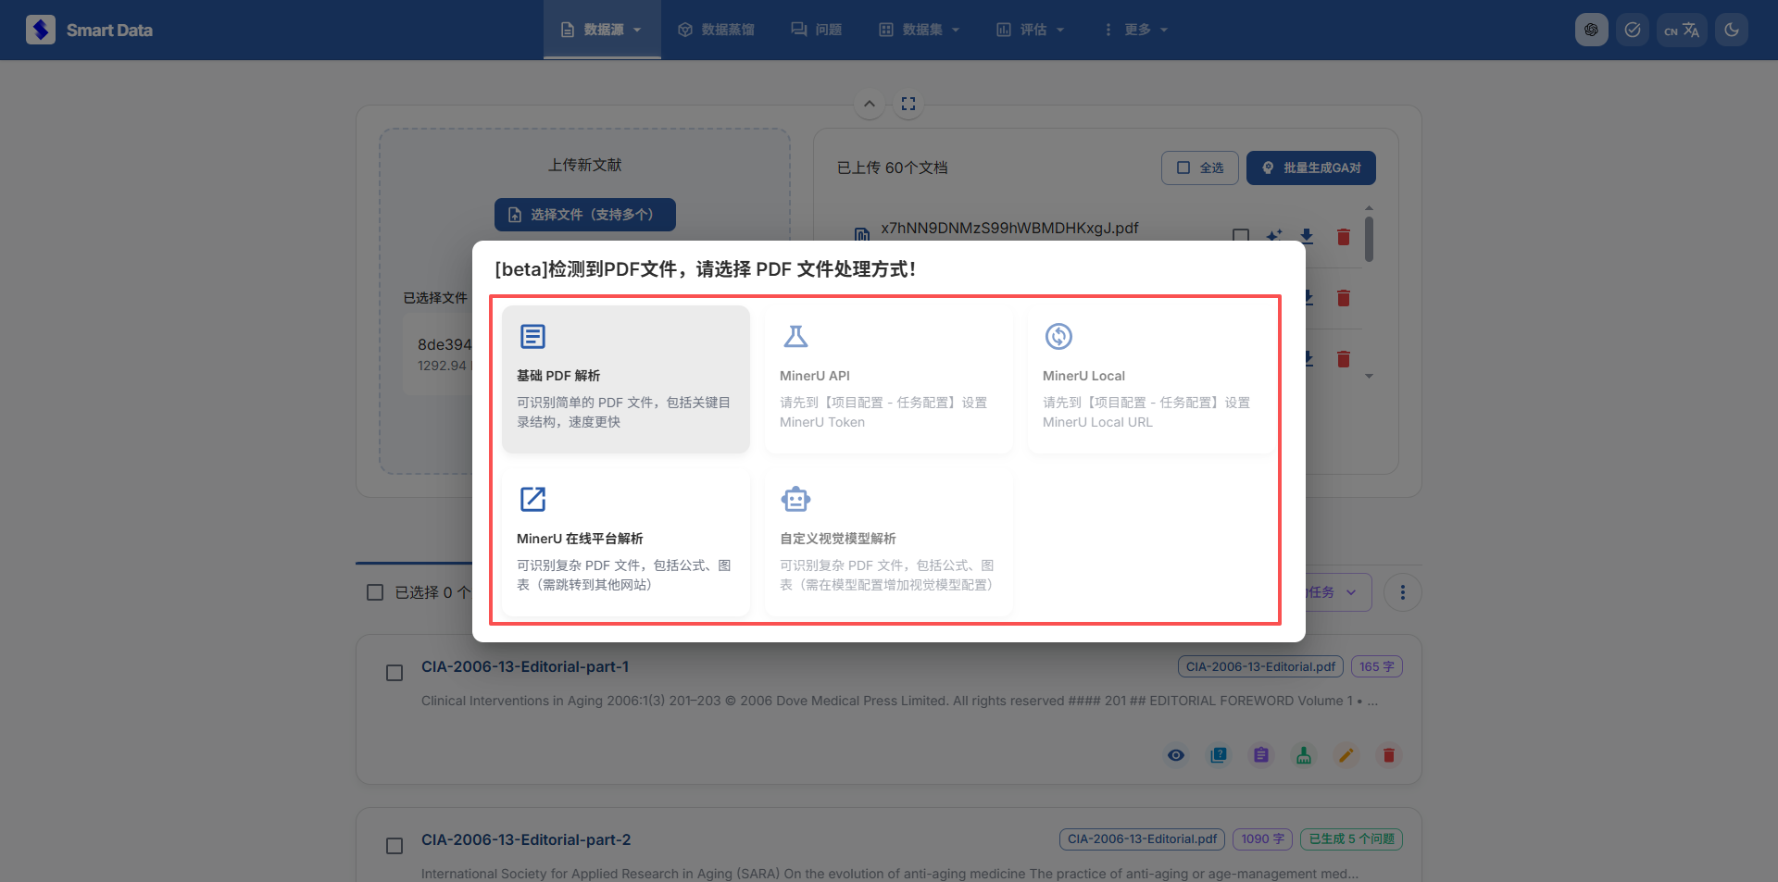Tick the CIA-2006-13-Editorial-part-1 checkbox

point(394,673)
